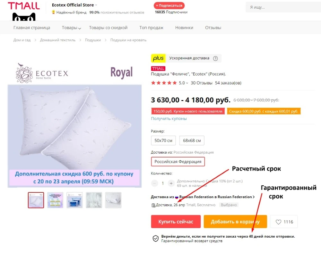Expand the Товары dropdown menu
Image resolution: width=321 pixels, height=254 pixels.
pyautogui.click(x=72, y=28)
